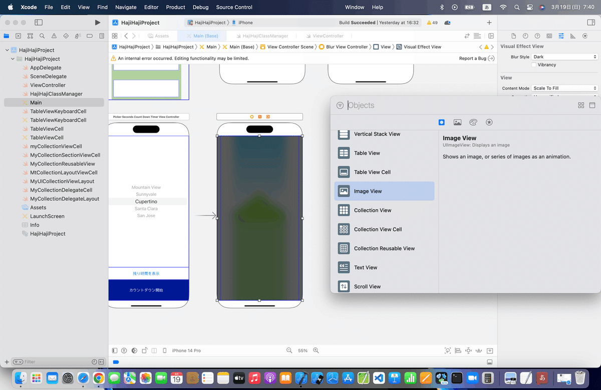Toggle document outline button on canvas bar

pyautogui.click(x=115, y=350)
